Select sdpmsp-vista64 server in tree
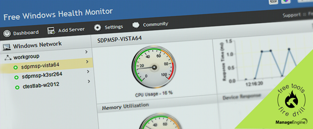This screenshot has width=313, height=129. [x=40, y=66]
